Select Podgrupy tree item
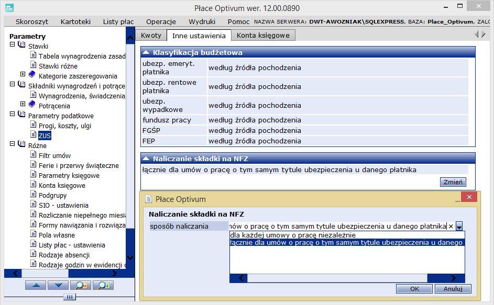 52,196
